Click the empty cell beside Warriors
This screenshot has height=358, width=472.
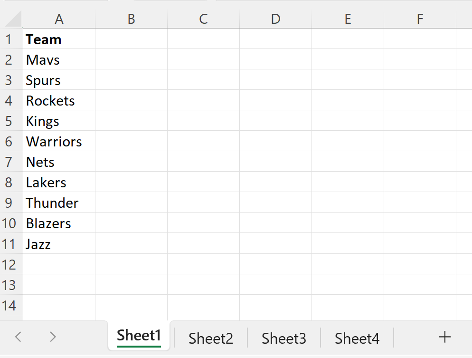tap(131, 142)
